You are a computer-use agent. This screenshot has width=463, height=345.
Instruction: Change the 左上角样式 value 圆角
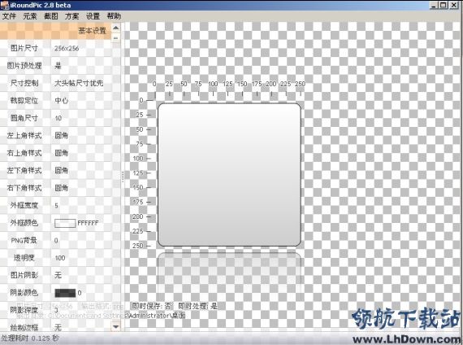point(61,136)
